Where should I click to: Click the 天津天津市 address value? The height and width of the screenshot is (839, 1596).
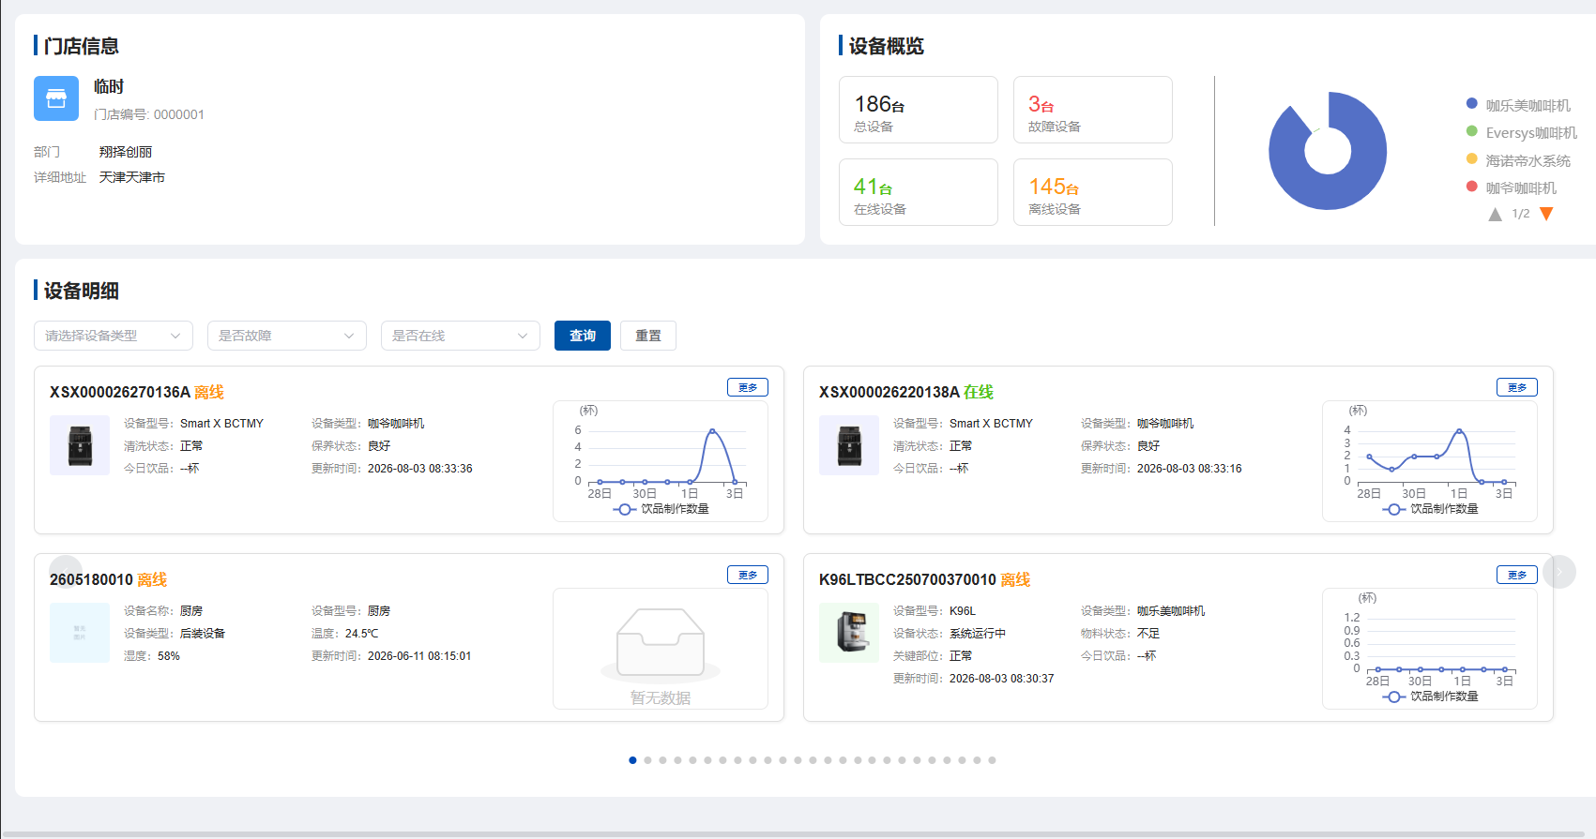coord(132,177)
